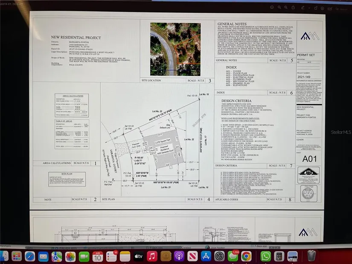Open Finder from the Dock
The image size is (352, 264).
click(x=5, y=256)
